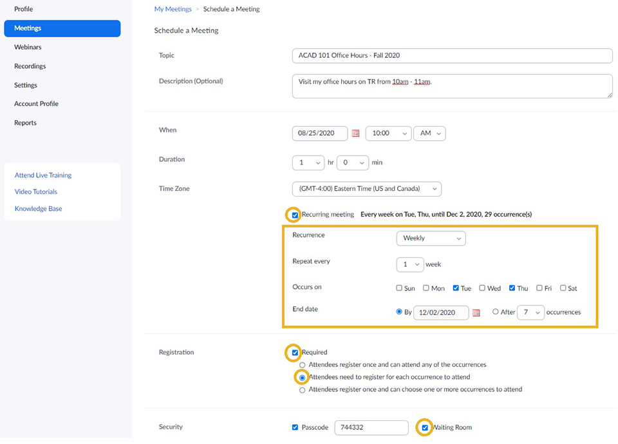Open the occurrences count dropdown
This screenshot has height=444, width=618.
pyautogui.click(x=530, y=312)
